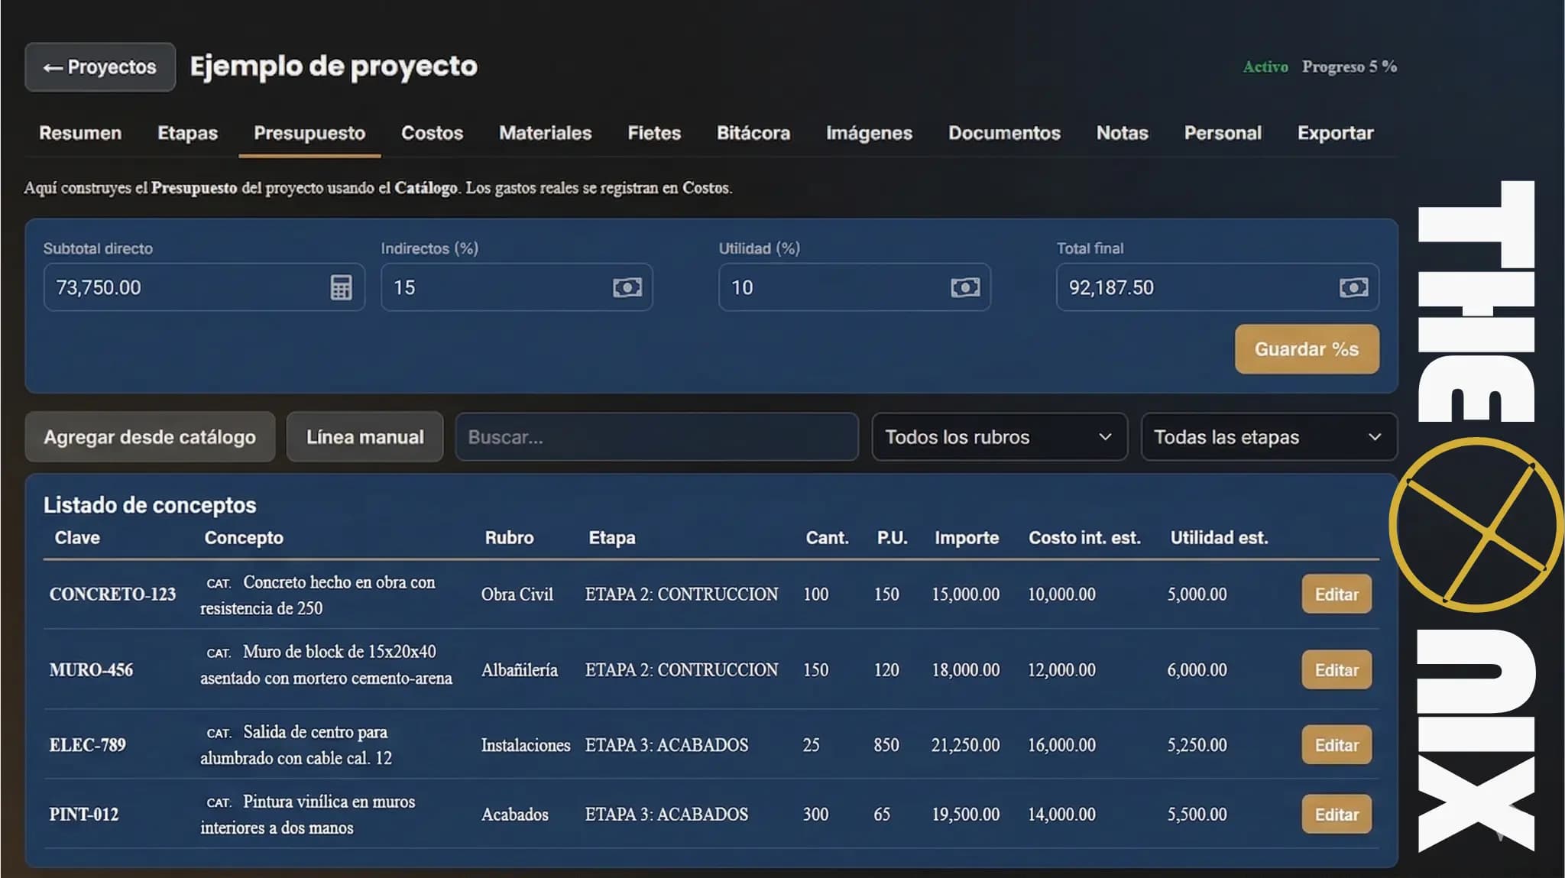The height and width of the screenshot is (878, 1565).
Task: Expand the Todas las etapas dropdown
Action: click(1269, 437)
